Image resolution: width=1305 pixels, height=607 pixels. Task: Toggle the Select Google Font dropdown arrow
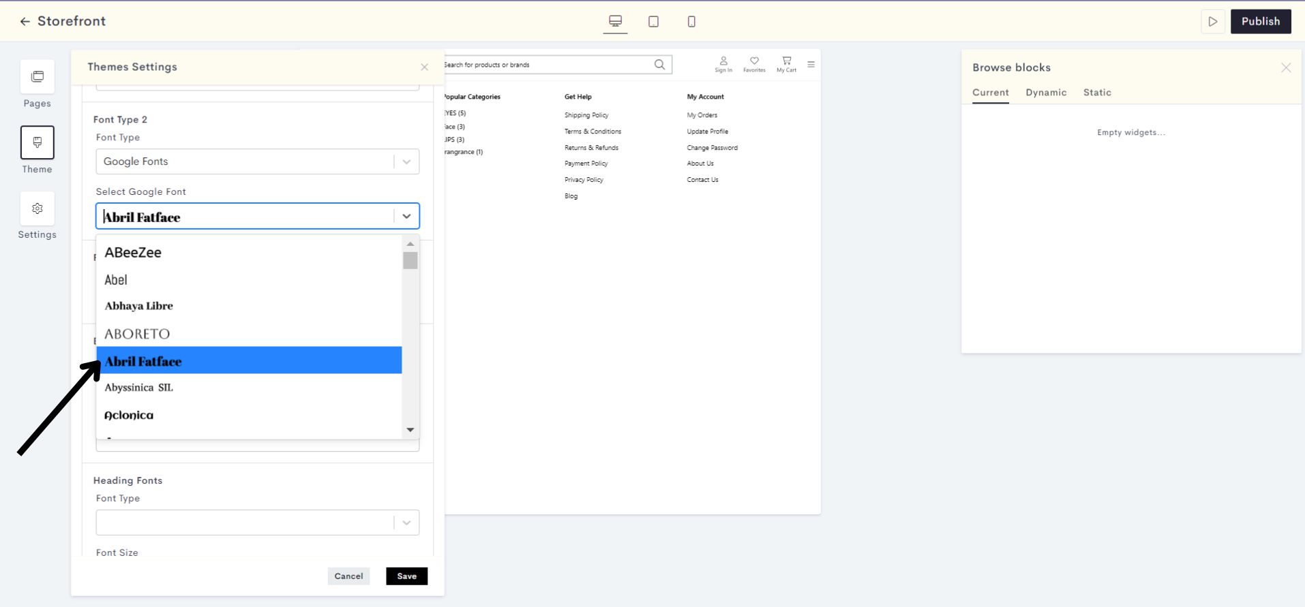(x=406, y=216)
